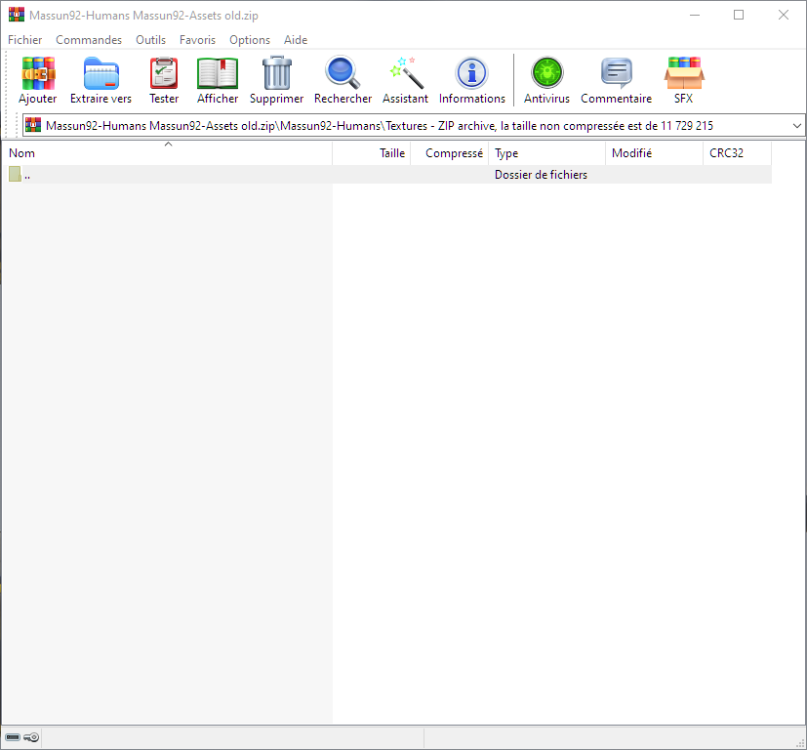Image resolution: width=807 pixels, height=750 pixels.
Task: Click the WinRAR title bar icon
Action: 17,15
